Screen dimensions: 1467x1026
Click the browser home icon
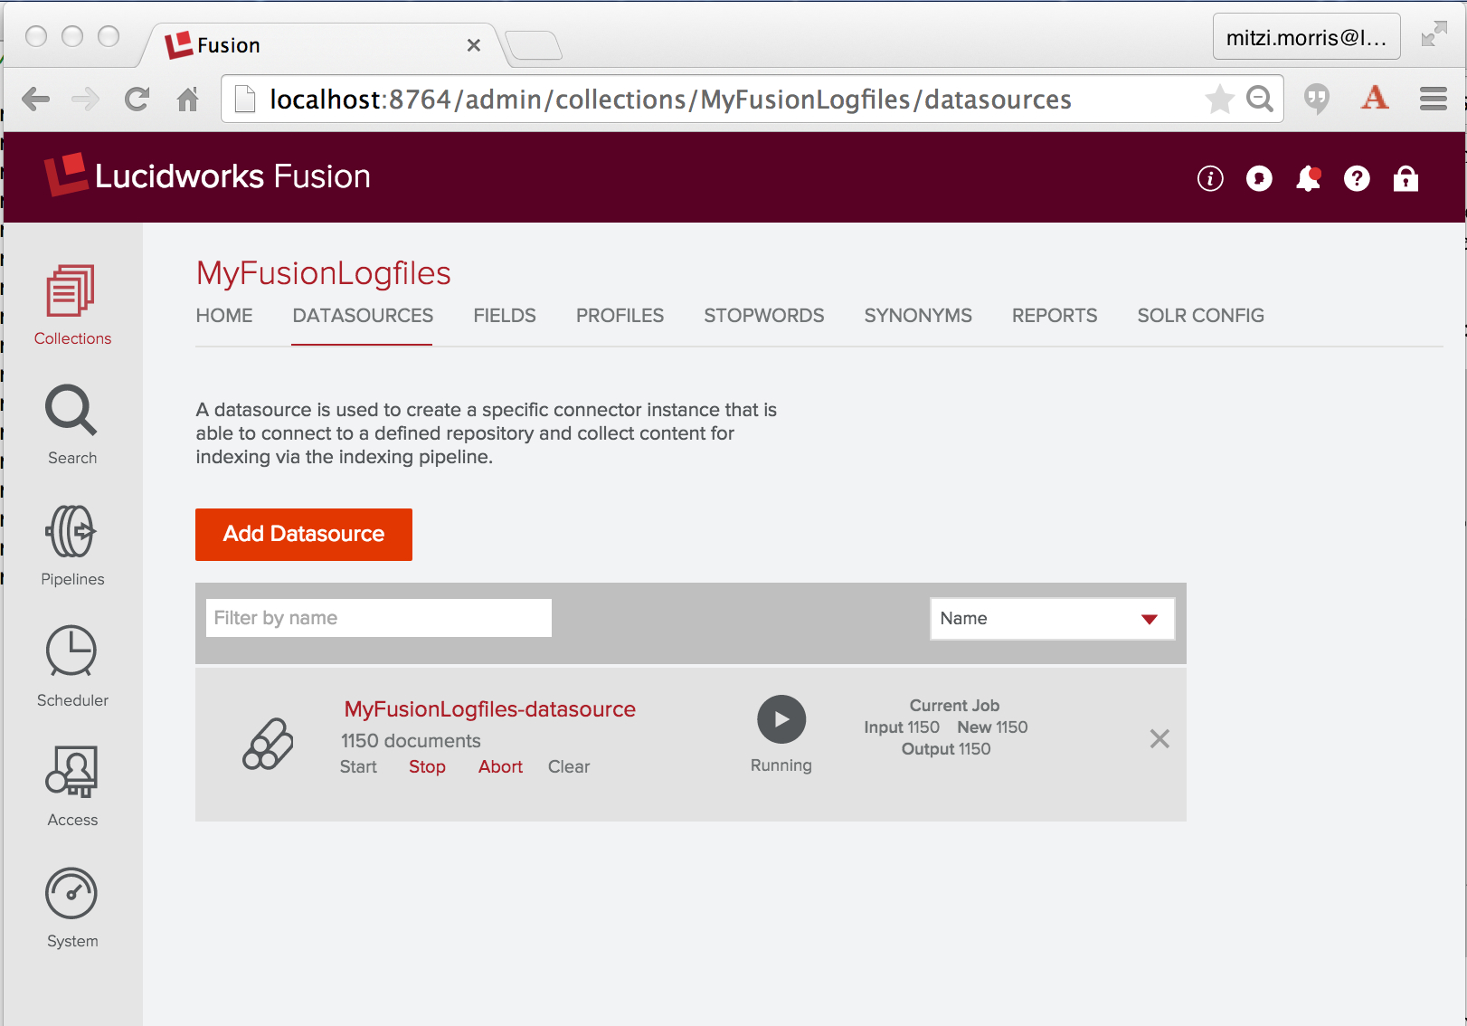tap(187, 99)
